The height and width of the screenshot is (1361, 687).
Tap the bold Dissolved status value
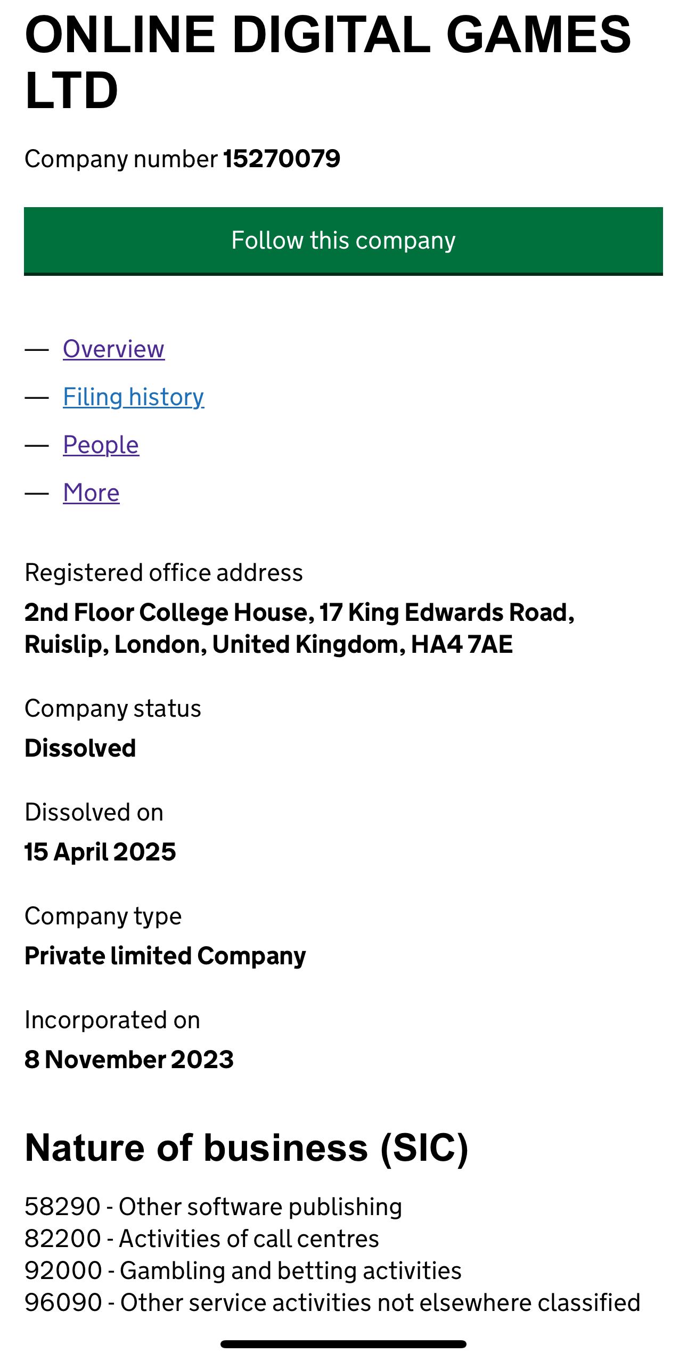[x=80, y=748]
